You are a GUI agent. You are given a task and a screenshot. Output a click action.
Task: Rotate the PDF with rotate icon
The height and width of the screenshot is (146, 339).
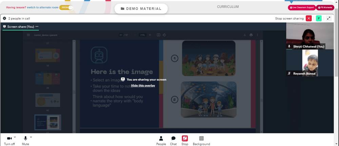164,35
